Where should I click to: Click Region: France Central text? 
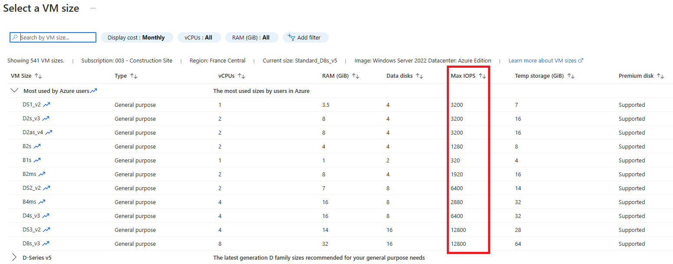pos(218,60)
